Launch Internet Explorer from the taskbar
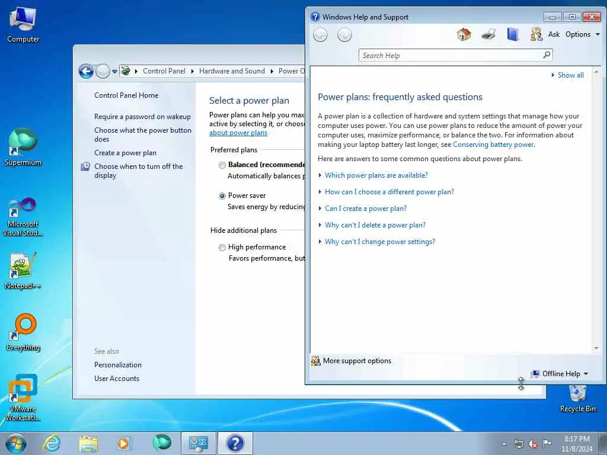Screen dimensions: 607x455 (x=52, y=443)
